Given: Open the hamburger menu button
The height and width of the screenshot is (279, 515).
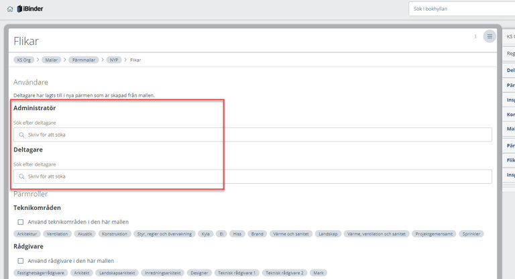Looking at the screenshot, I should 490,36.
